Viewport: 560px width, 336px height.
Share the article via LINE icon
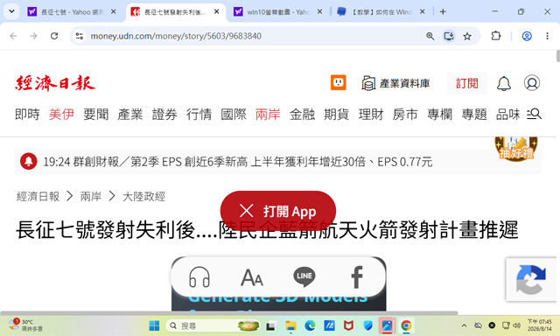[304, 276]
